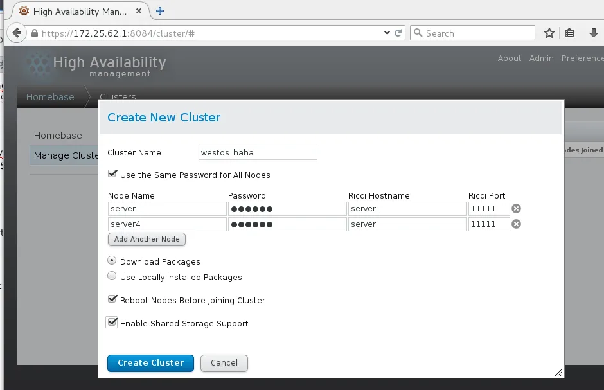Click the Create New Cluster heading
604x390 pixels.
(x=164, y=118)
